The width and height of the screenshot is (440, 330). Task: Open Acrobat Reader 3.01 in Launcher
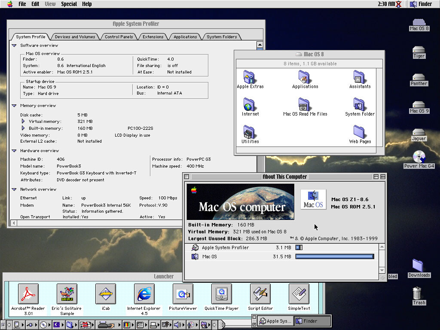pos(28,294)
